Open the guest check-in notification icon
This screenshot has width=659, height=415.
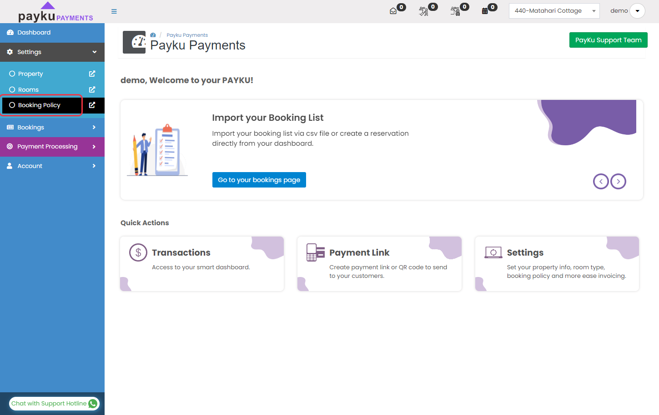coord(423,11)
